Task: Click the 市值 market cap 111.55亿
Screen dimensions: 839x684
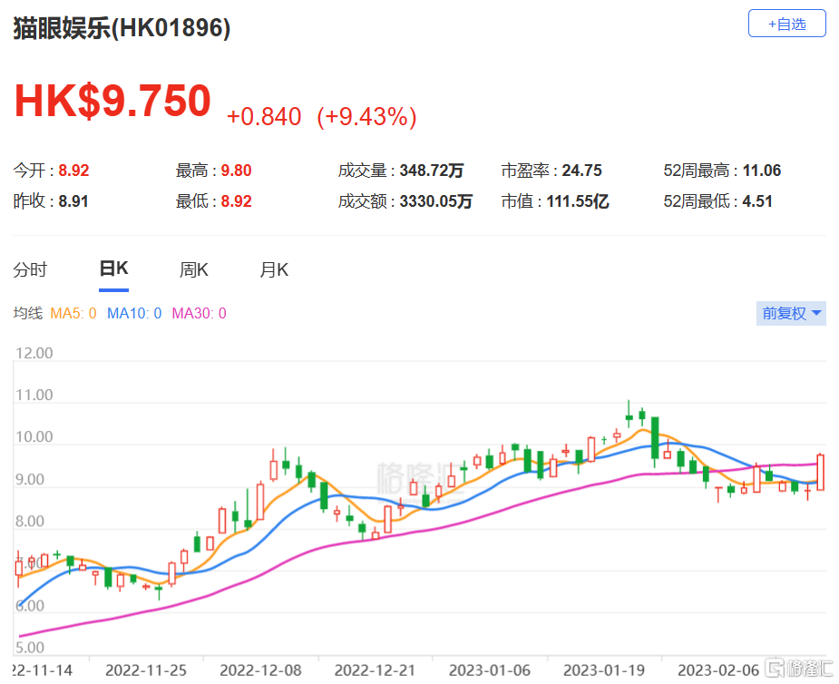Action: (578, 201)
